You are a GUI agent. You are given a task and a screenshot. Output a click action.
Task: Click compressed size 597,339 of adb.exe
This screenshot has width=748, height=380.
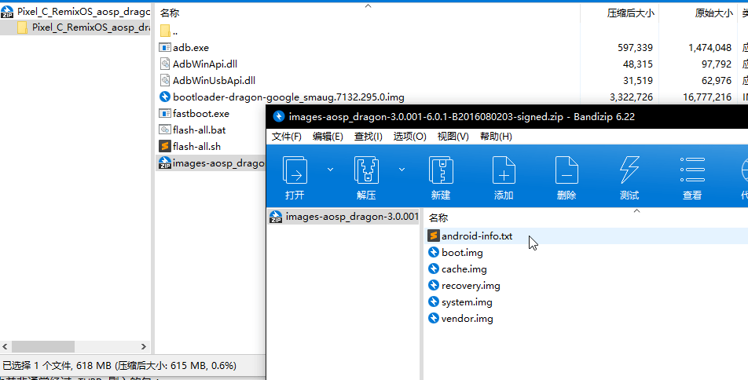(635, 47)
